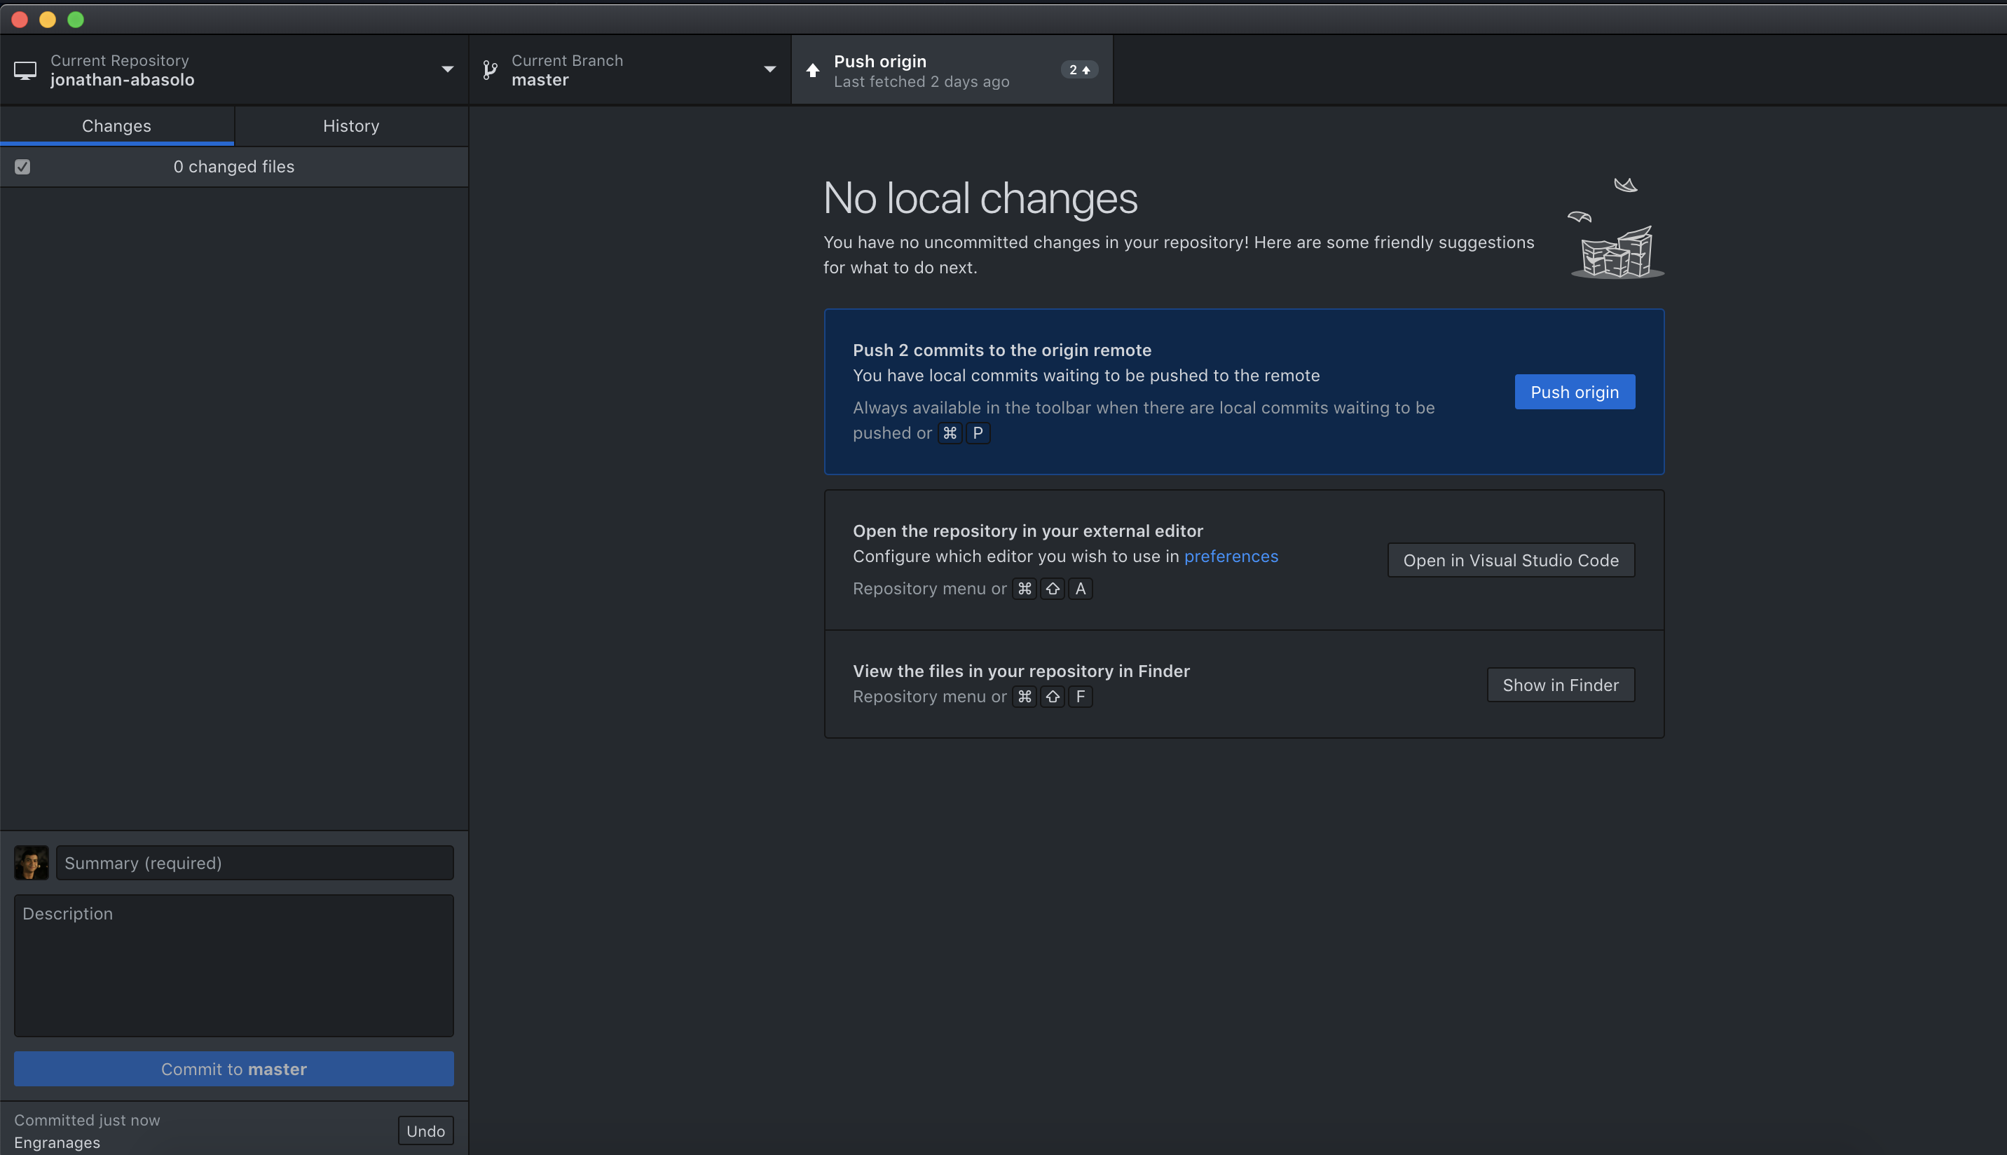This screenshot has width=2007, height=1155.
Task: Click Commit to master button
Action: pos(234,1069)
